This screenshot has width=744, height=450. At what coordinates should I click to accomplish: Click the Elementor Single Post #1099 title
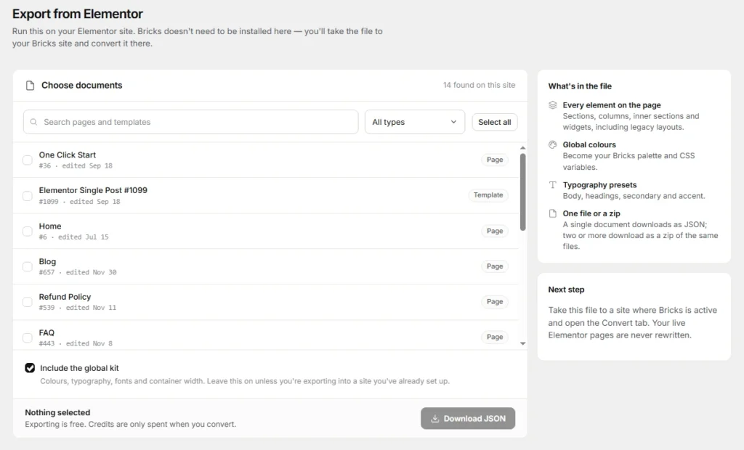tap(93, 190)
